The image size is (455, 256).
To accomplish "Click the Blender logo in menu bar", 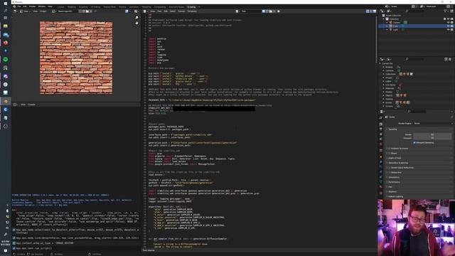I will 14,6.
